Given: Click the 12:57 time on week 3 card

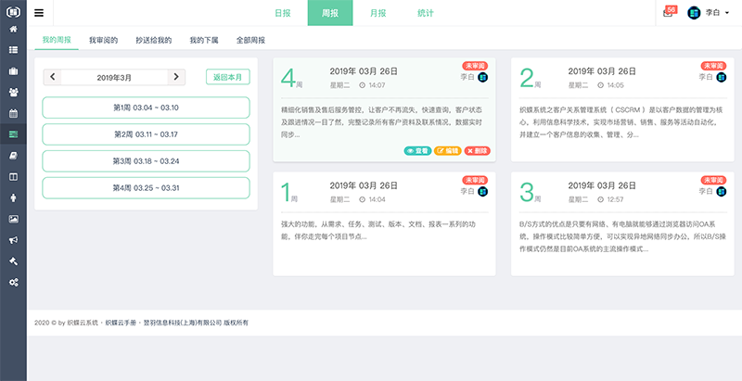Looking at the screenshot, I should pyautogui.click(x=615, y=200).
